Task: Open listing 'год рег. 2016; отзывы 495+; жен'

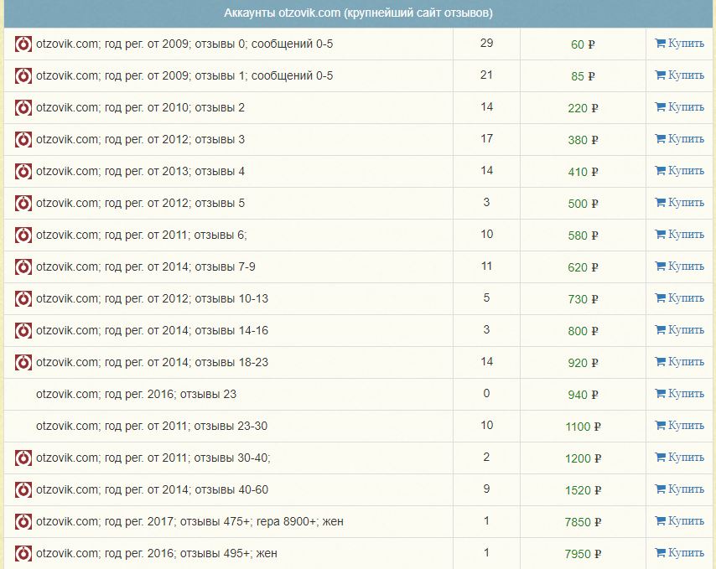Action: [x=157, y=553]
